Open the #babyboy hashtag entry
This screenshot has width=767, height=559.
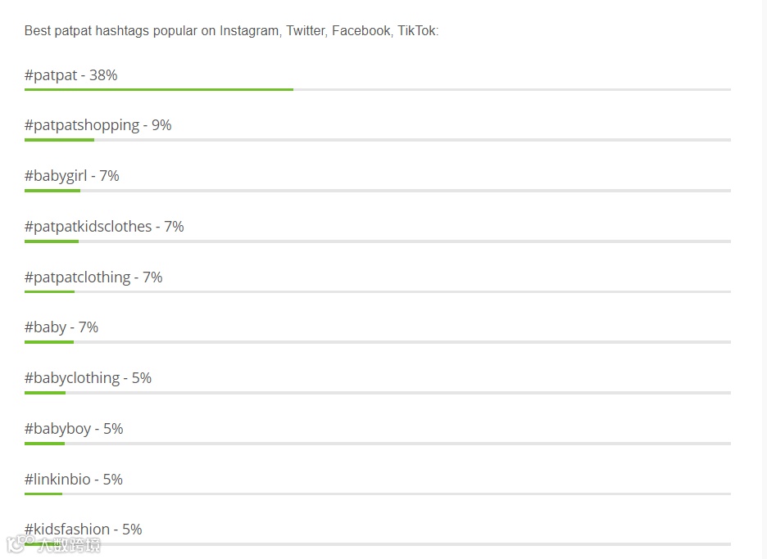[x=74, y=429]
